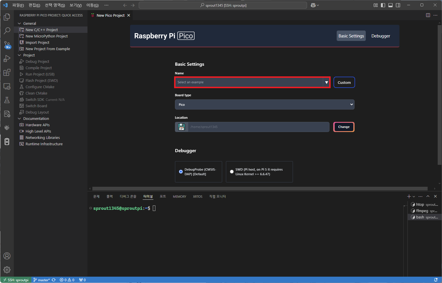Select the htop terminal instance

click(x=424, y=204)
